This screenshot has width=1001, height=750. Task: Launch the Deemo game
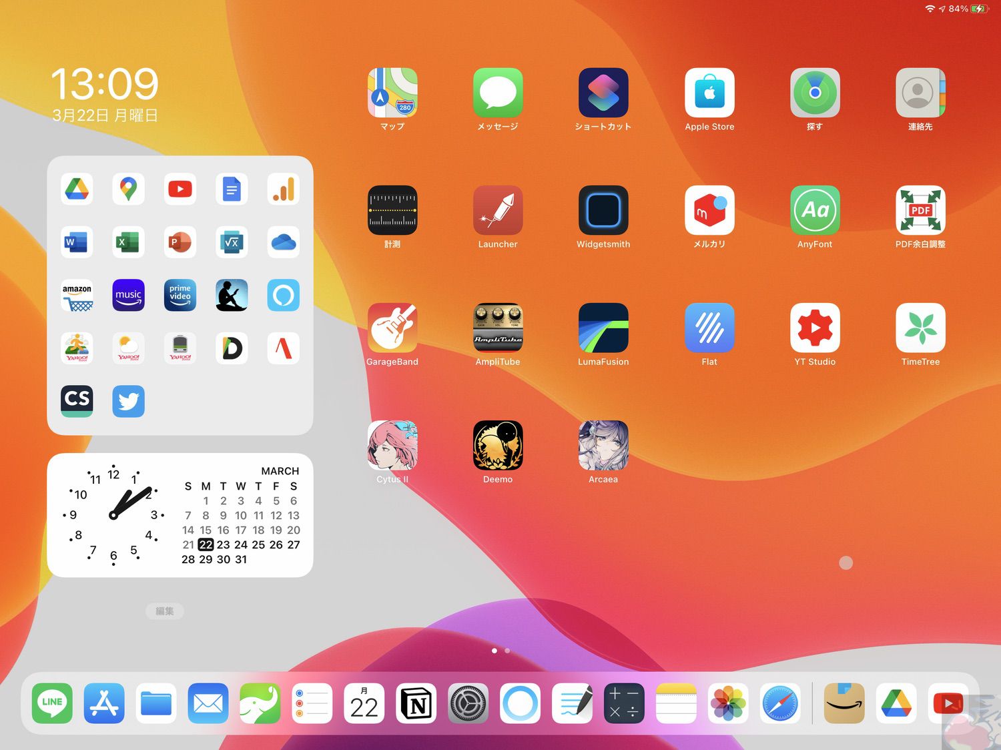coord(498,445)
